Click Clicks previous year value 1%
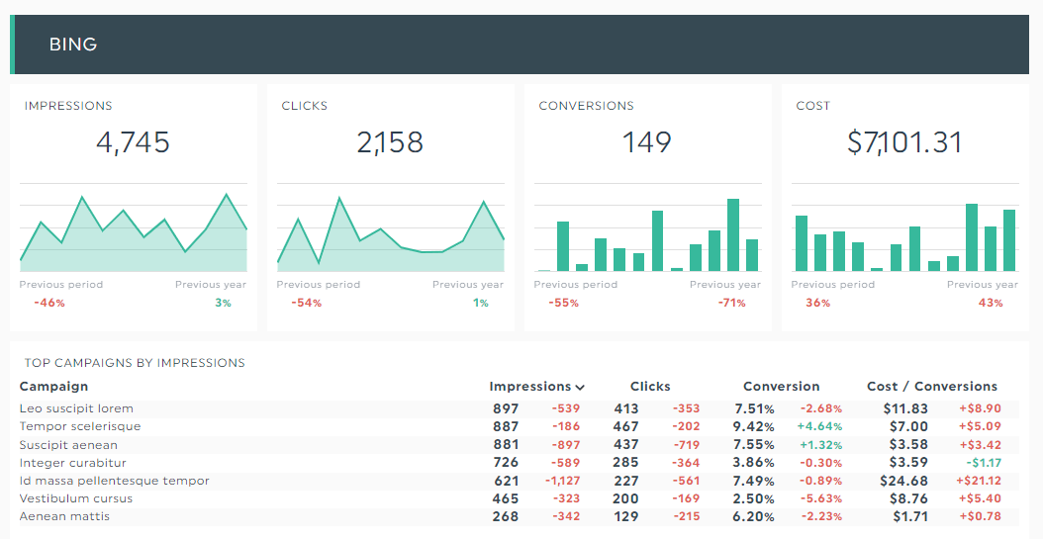The width and height of the screenshot is (1043, 539). (480, 303)
